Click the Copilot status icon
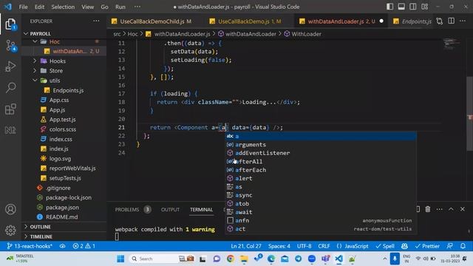Image resolution: width=473 pixels, height=266 pixels. (x=404, y=246)
